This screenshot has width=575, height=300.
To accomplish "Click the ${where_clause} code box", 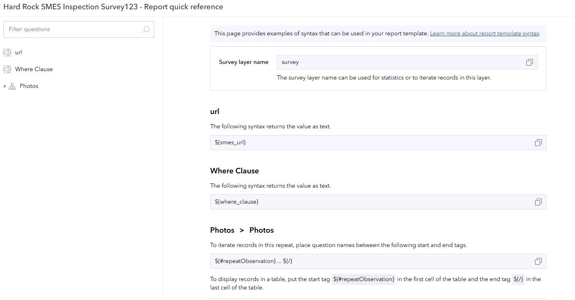I will click(x=378, y=202).
